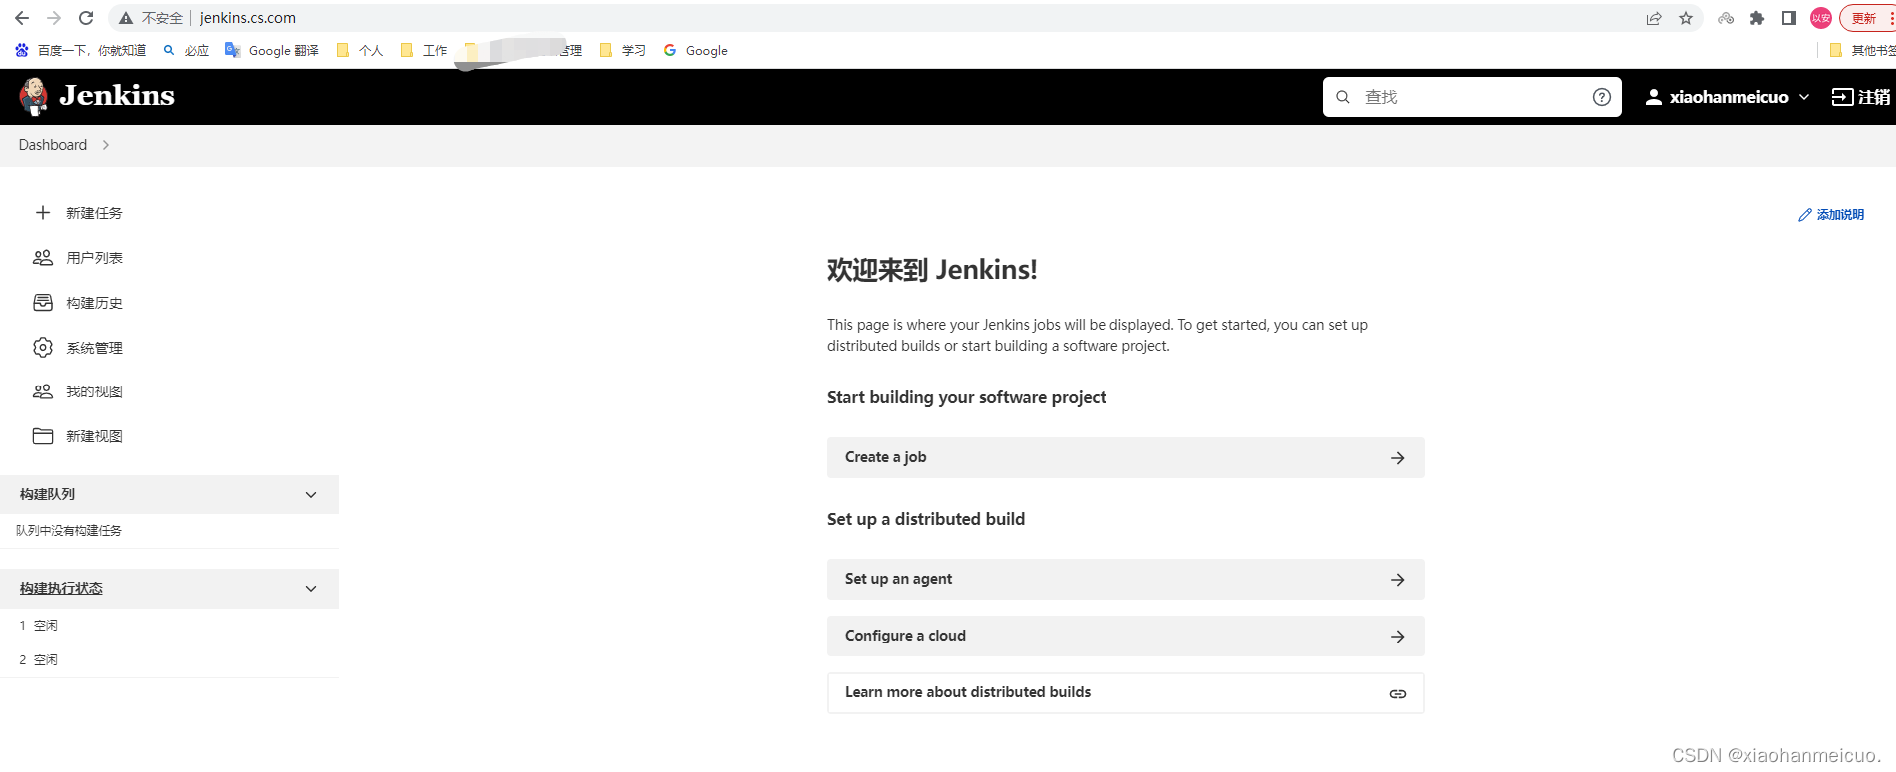The image size is (1896, 772).
Task: Click the arrow on Set up an agent
Action: (x=1398, y=580)
